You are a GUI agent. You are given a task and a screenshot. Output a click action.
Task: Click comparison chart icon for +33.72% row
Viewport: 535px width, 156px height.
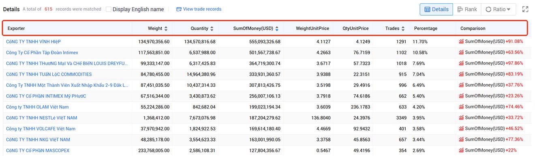(461, 118)
